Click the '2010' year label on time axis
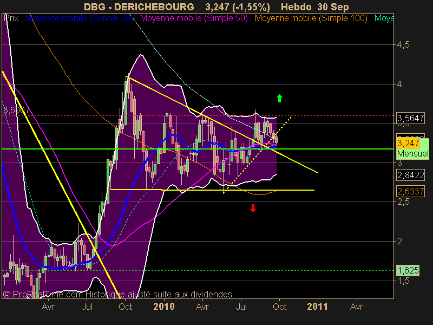 tap(164, 307)
